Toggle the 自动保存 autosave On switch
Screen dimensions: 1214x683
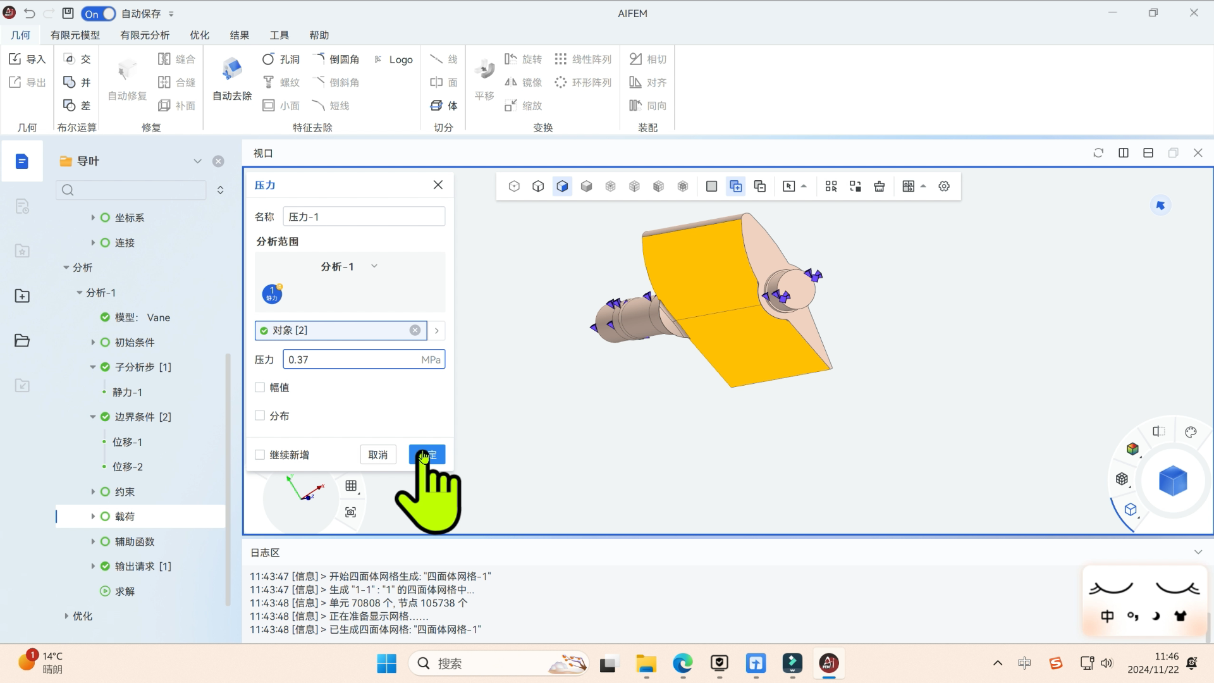tap(99, 14)
